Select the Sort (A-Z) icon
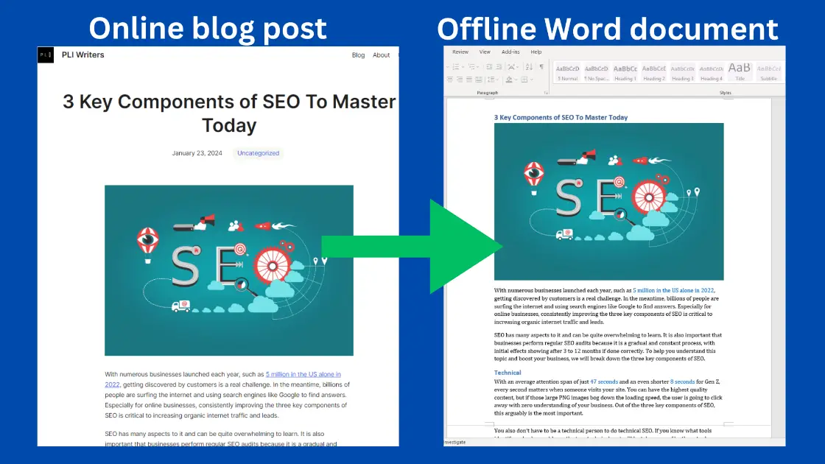The width and height of the screenshot is (825, 464). click(x=530, y=66)
